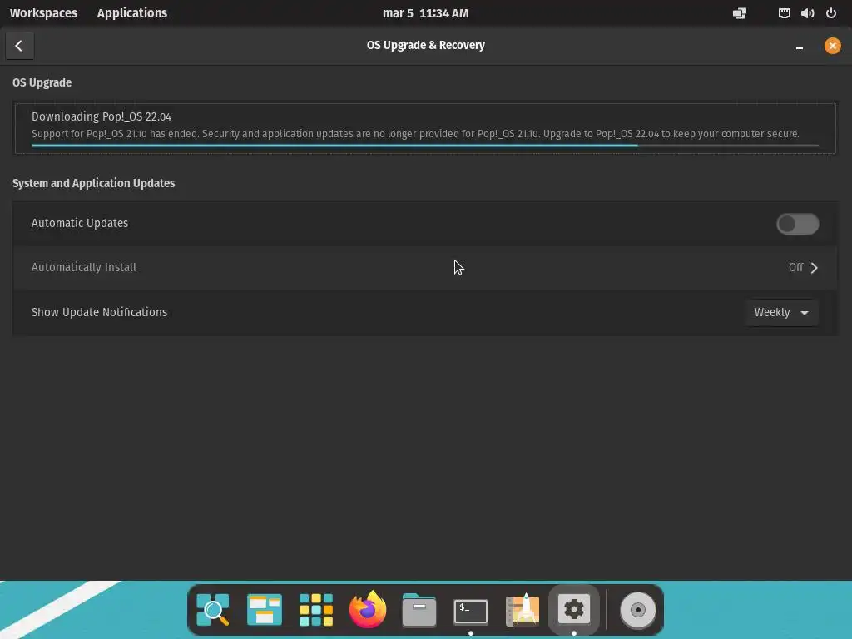This screenshot has width=852, height=639.
Task: Launch Firefox from the dock
Action: point(367,609)
